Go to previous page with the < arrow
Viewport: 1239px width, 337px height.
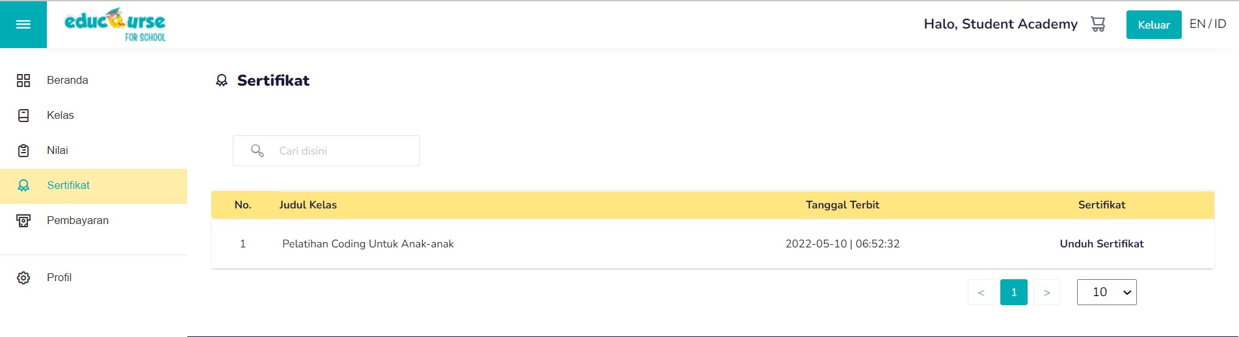click(x=981, y=292)
